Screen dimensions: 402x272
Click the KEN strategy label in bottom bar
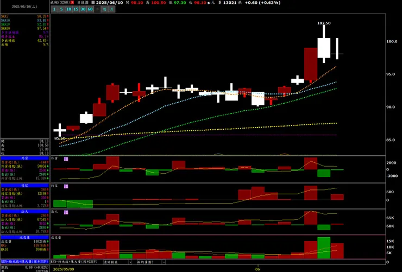point(74,262)
